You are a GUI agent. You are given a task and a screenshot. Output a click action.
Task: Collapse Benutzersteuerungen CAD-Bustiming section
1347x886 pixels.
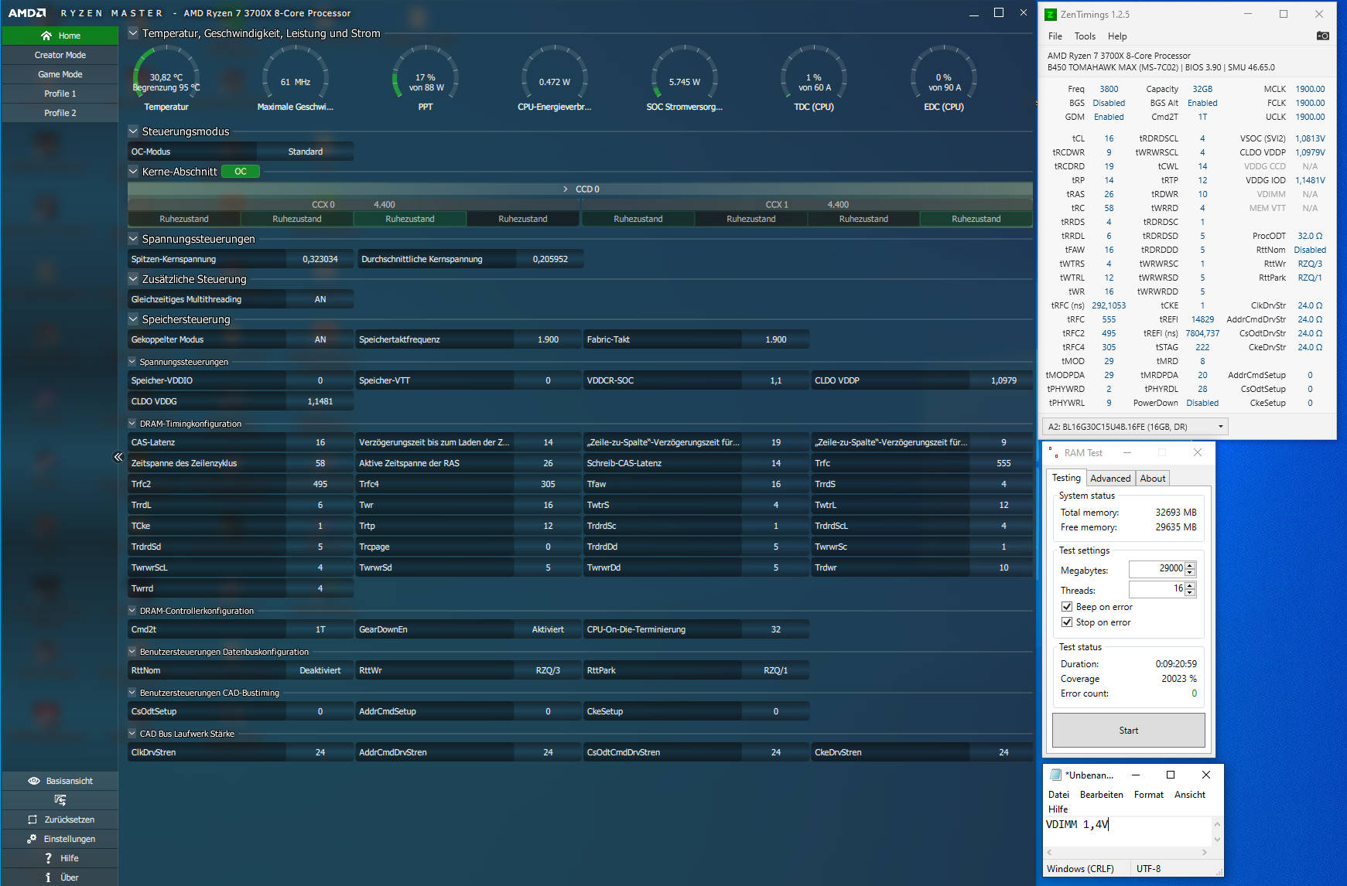coord(132,693)
